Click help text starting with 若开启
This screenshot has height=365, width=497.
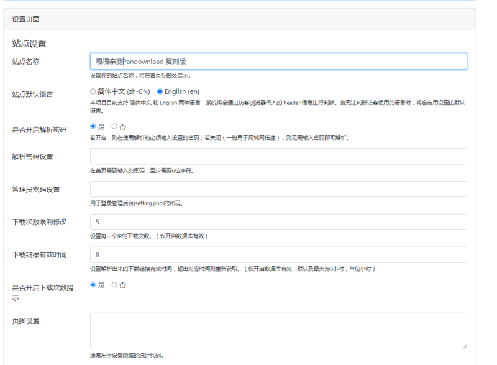219,137
